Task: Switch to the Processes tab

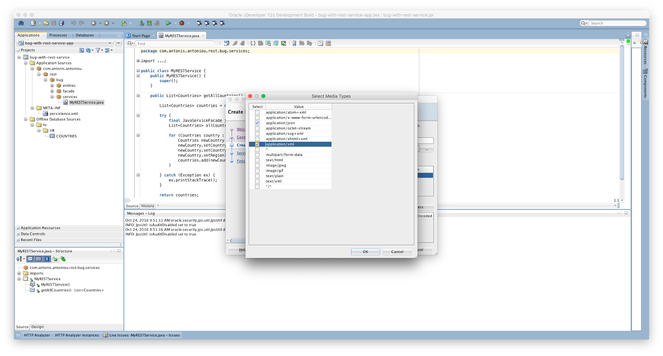Action: click(58, 35)
